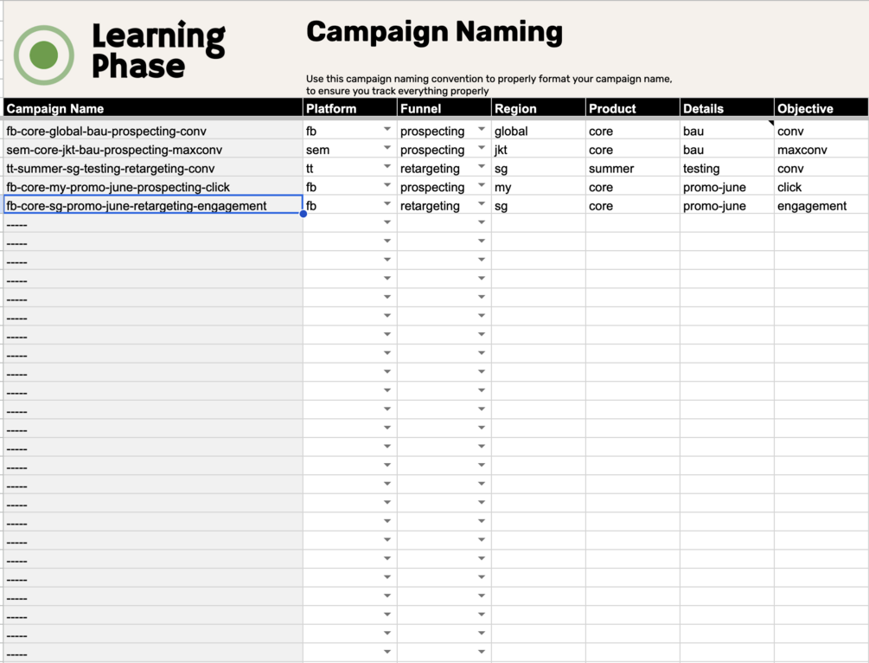Expand Platform dropdown in the selected engagement row

387,204
